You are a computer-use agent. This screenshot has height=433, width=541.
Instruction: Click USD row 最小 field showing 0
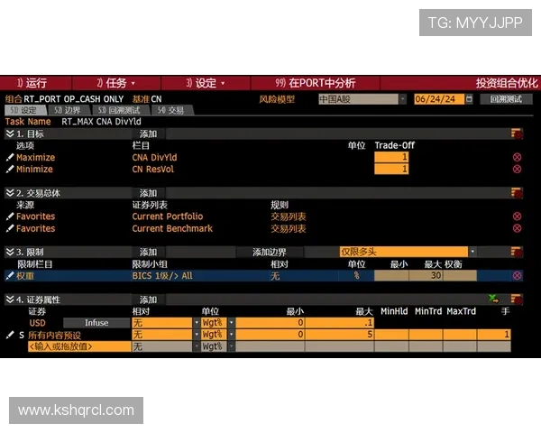pos(270,323)
